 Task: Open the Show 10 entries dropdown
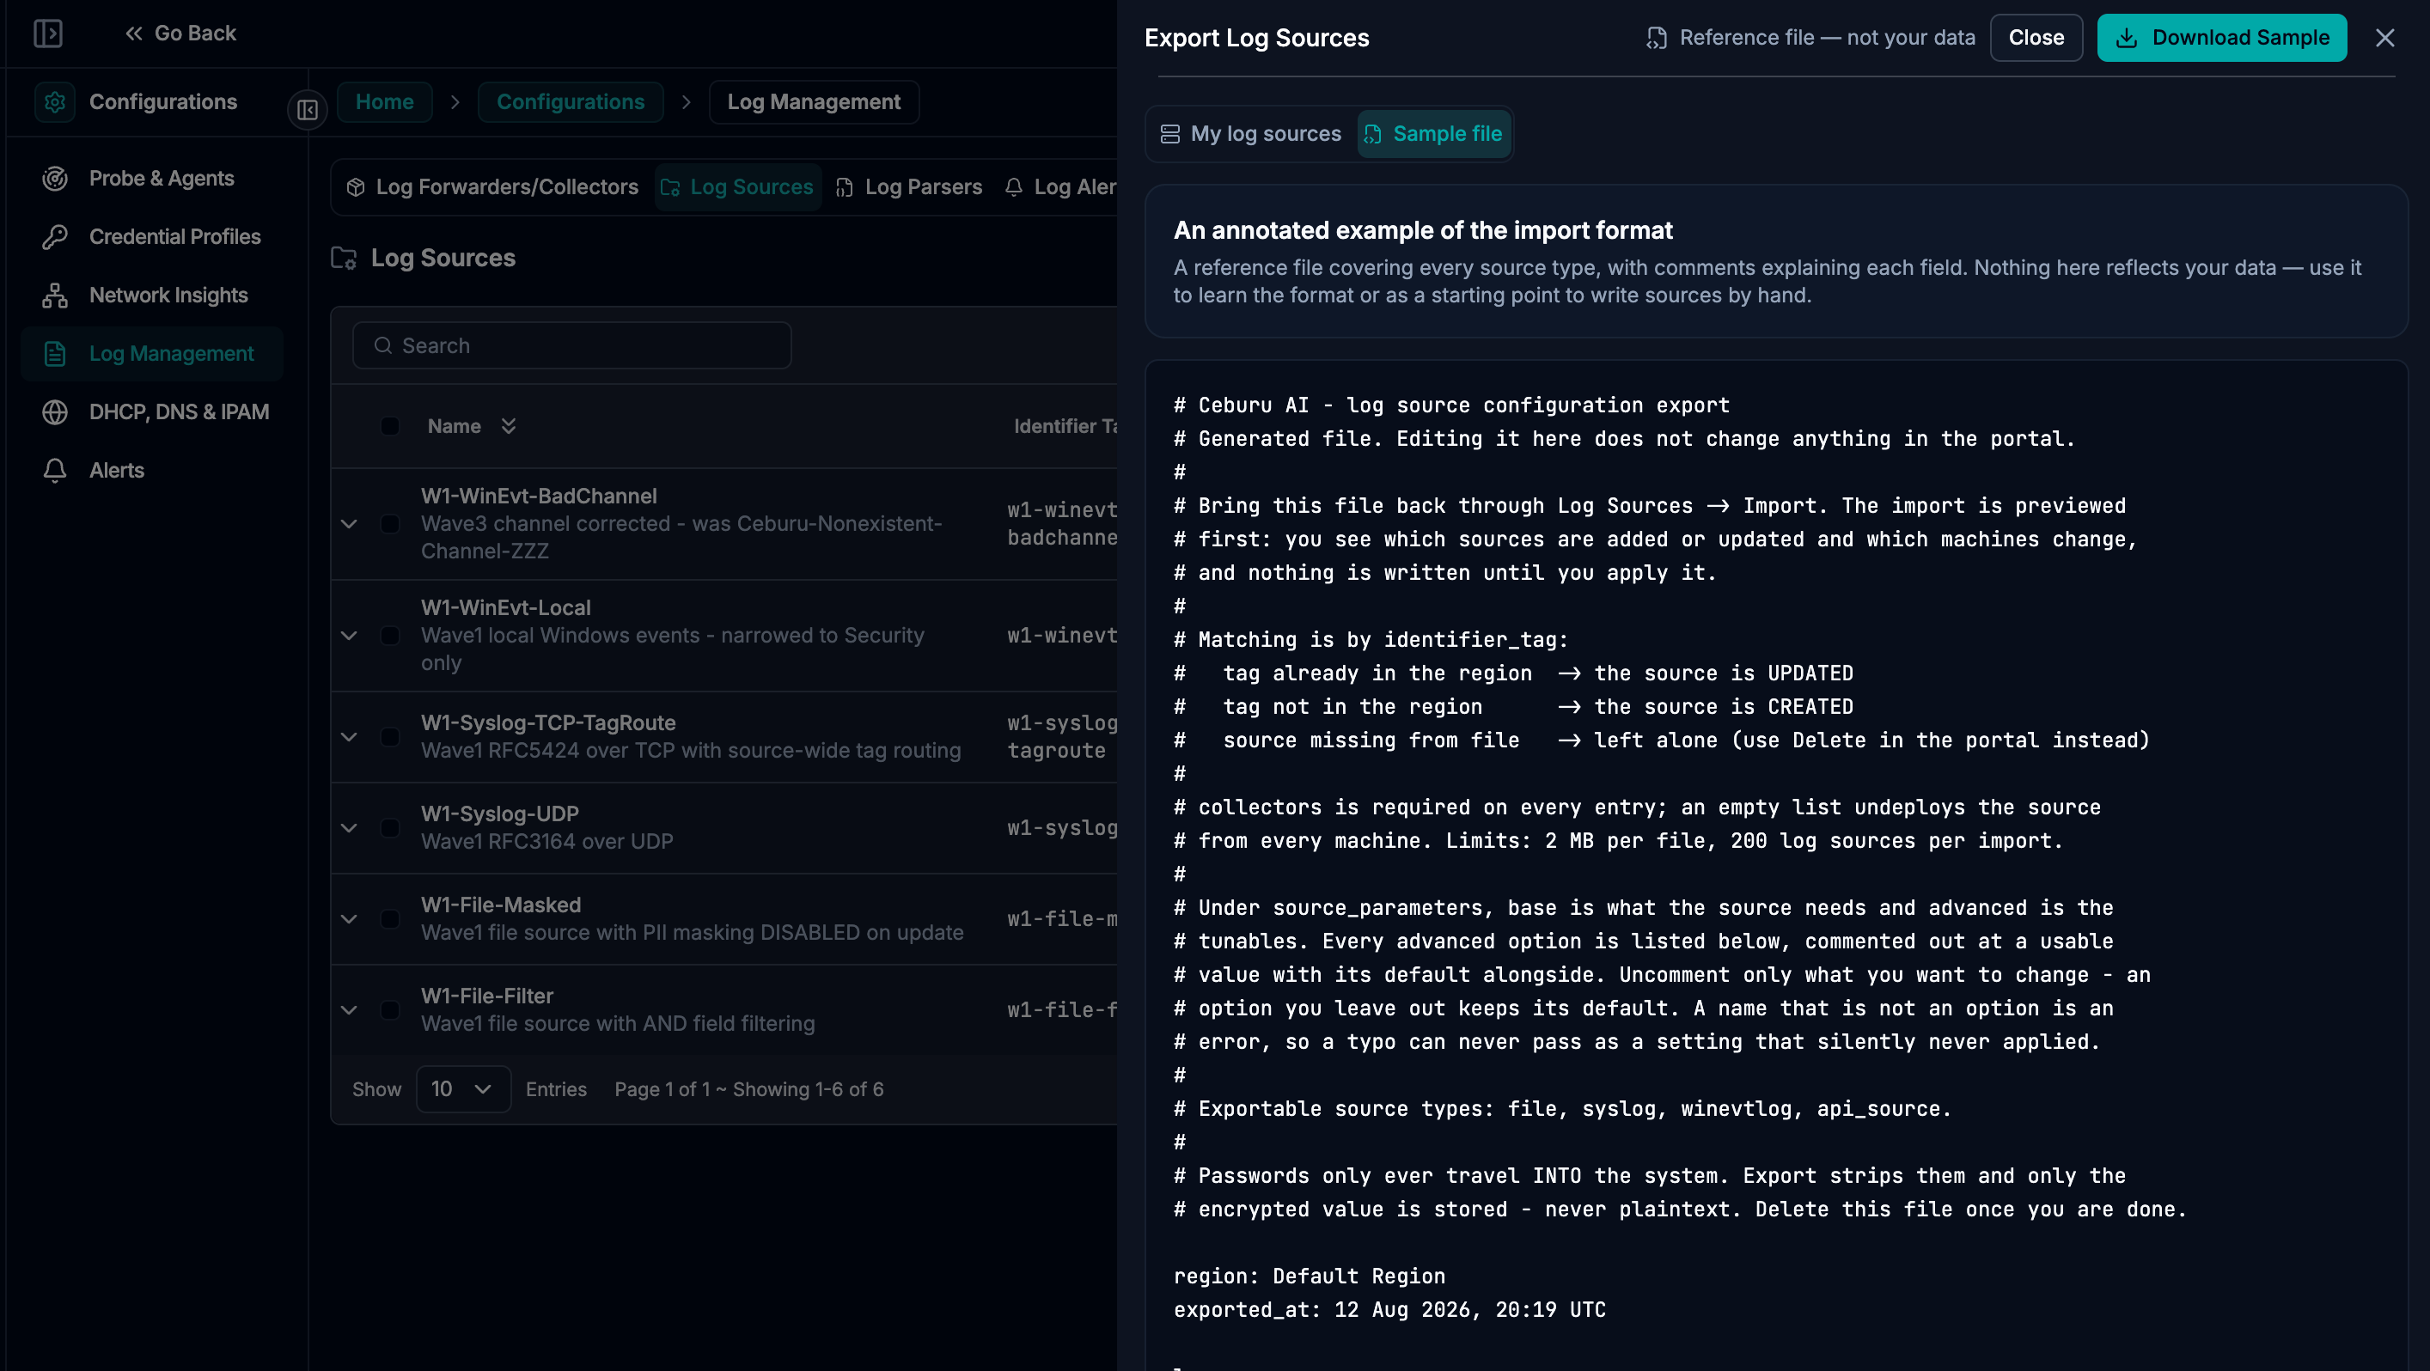pyautogui.click(x=463, y=1089)
